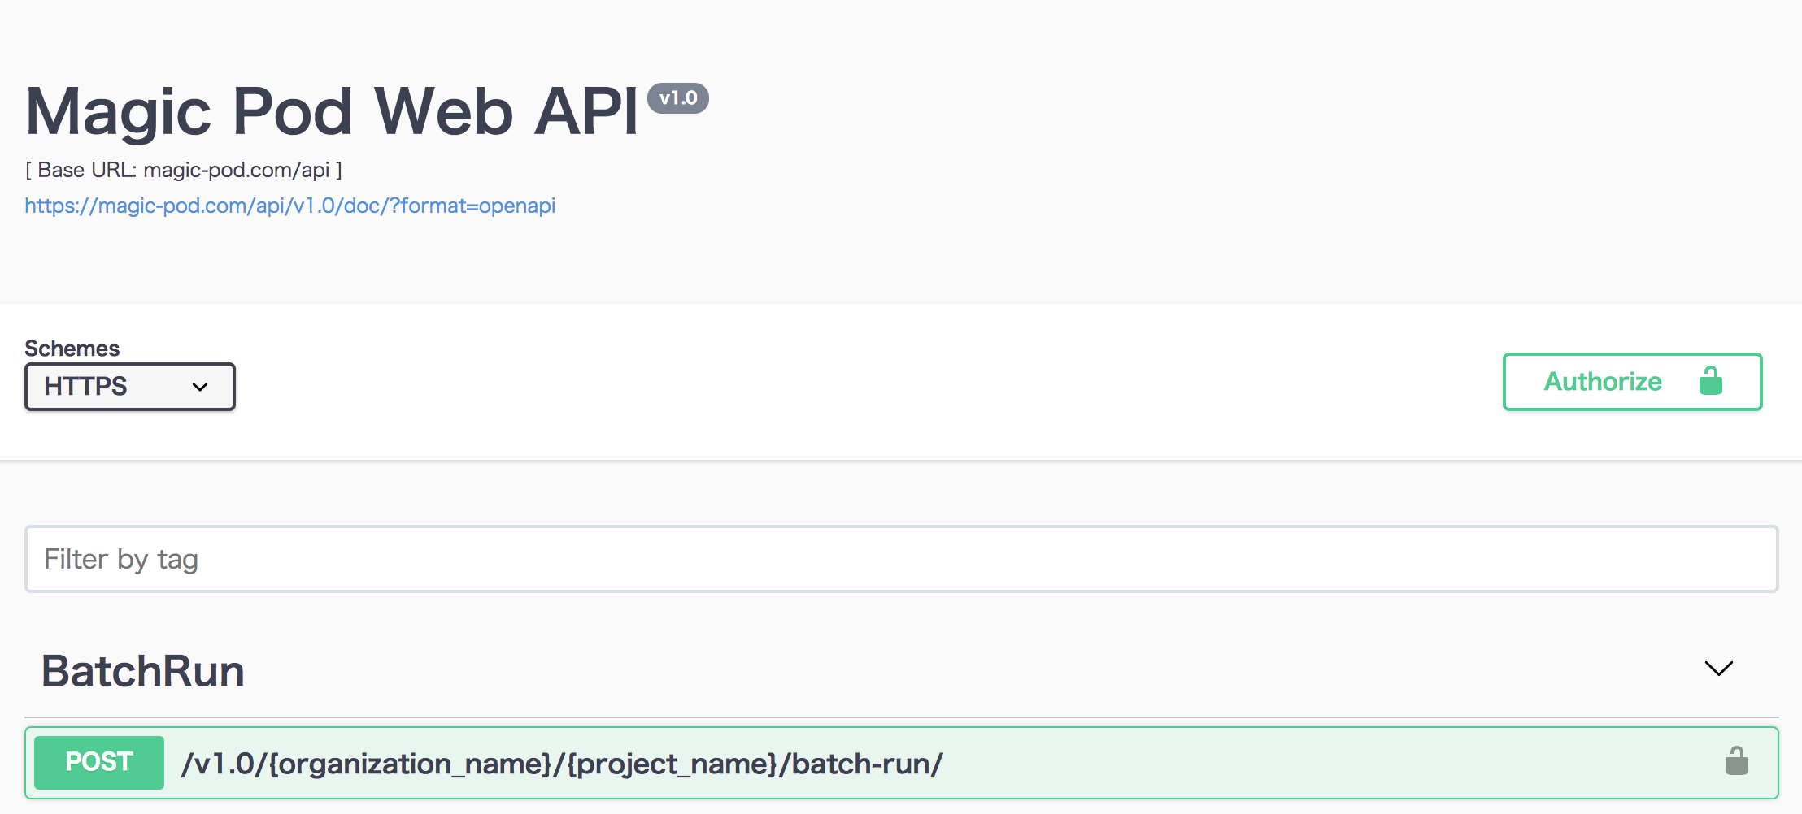
Task: Click the BatchRun tag heading
Action: click(x=142, y=669)
